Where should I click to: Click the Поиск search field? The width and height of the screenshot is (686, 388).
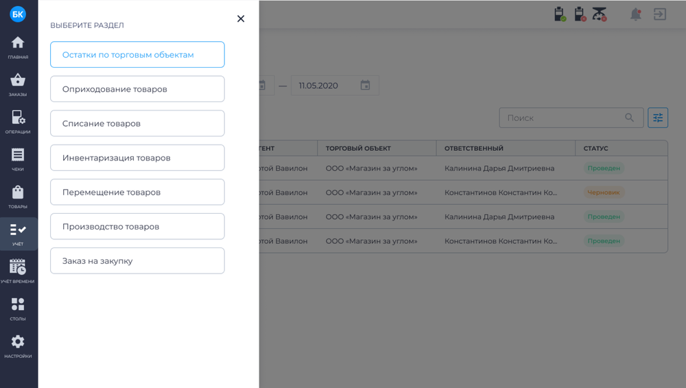[563, 118]
